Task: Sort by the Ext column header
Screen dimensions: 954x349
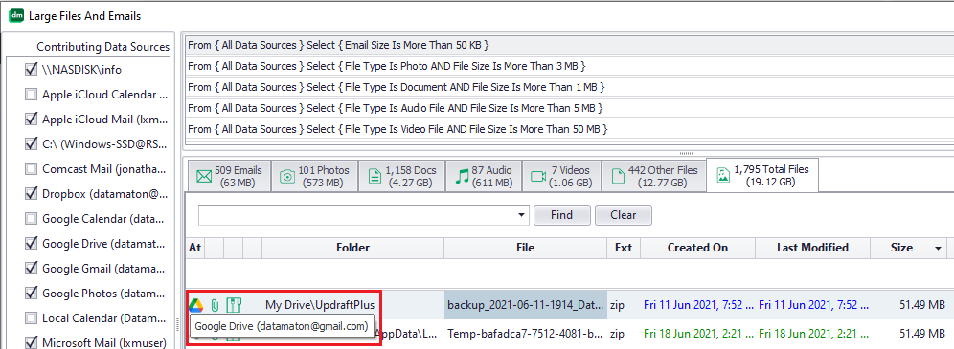Action: point(624,248)
